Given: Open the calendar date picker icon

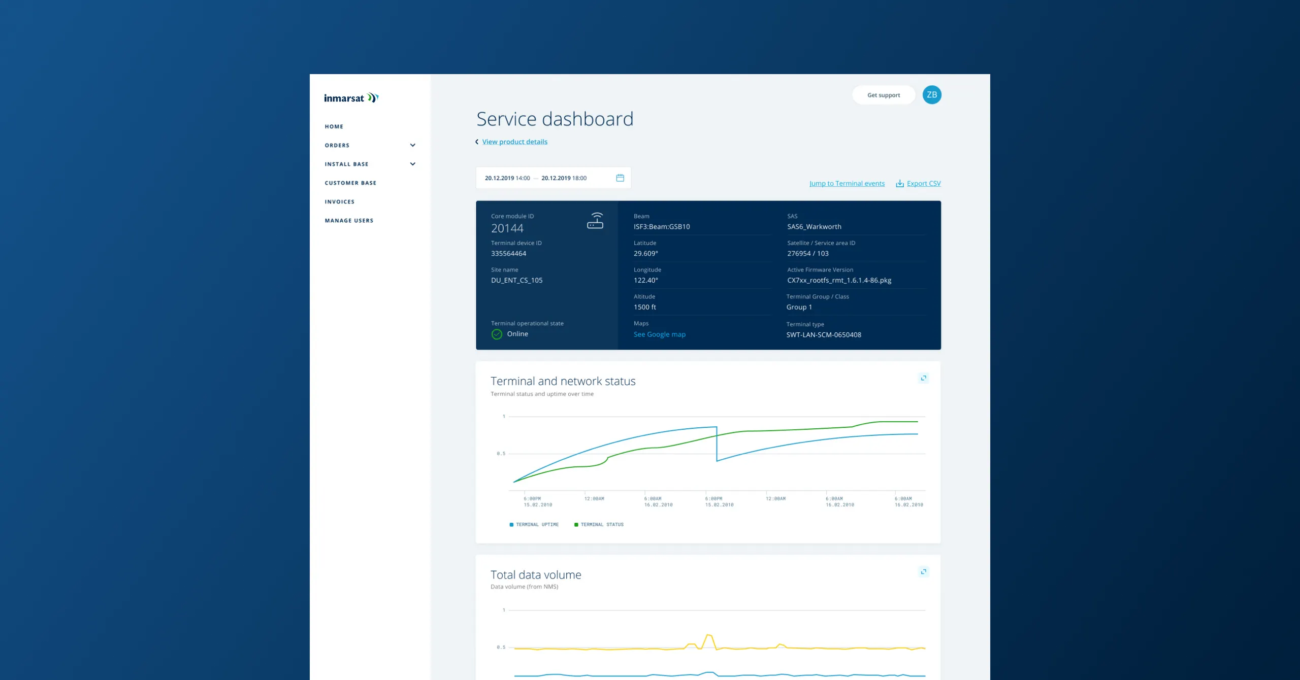Looking at the screenshot, I should point(620,178).
